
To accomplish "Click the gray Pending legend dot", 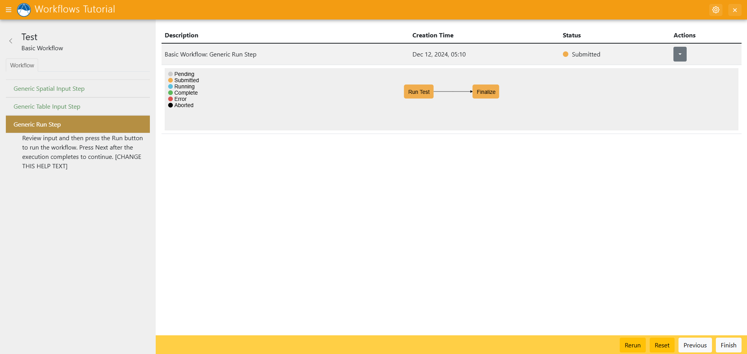I will click(x=170, y=74).
